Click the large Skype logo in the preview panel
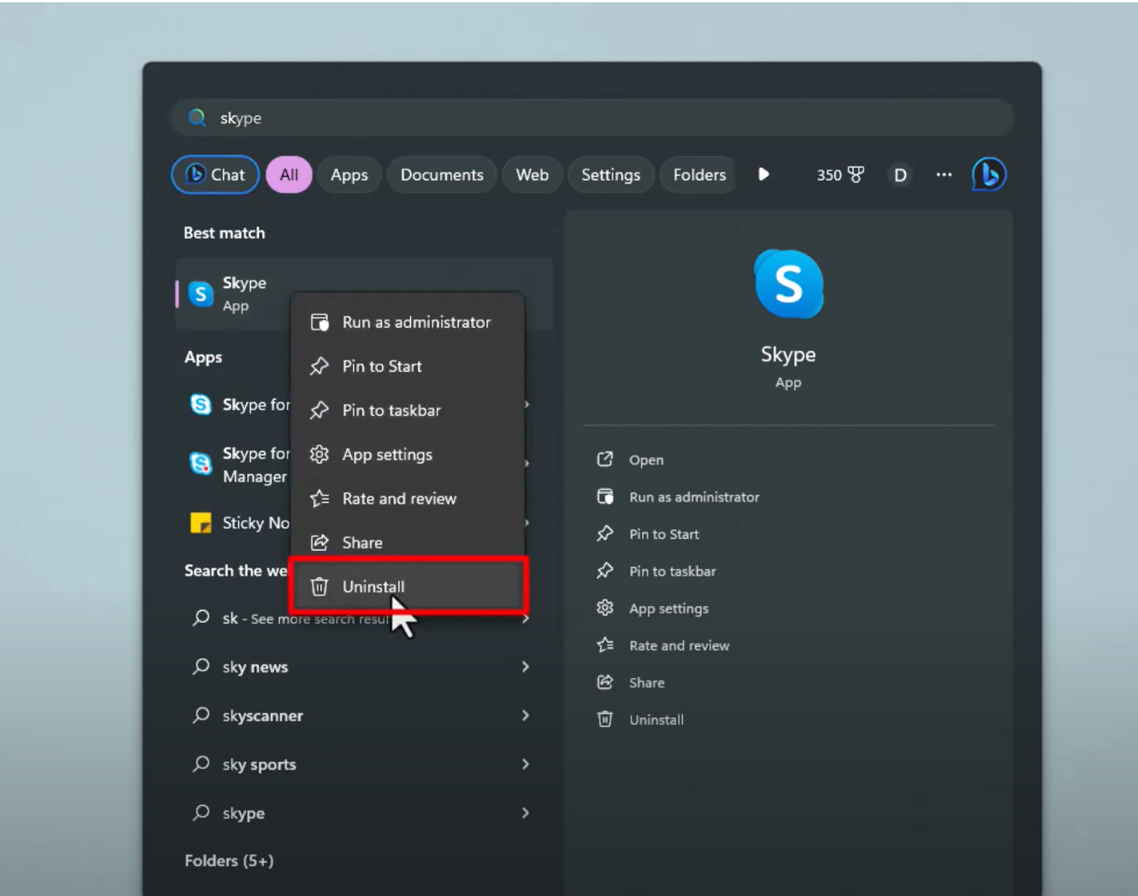 click(788, 283)
